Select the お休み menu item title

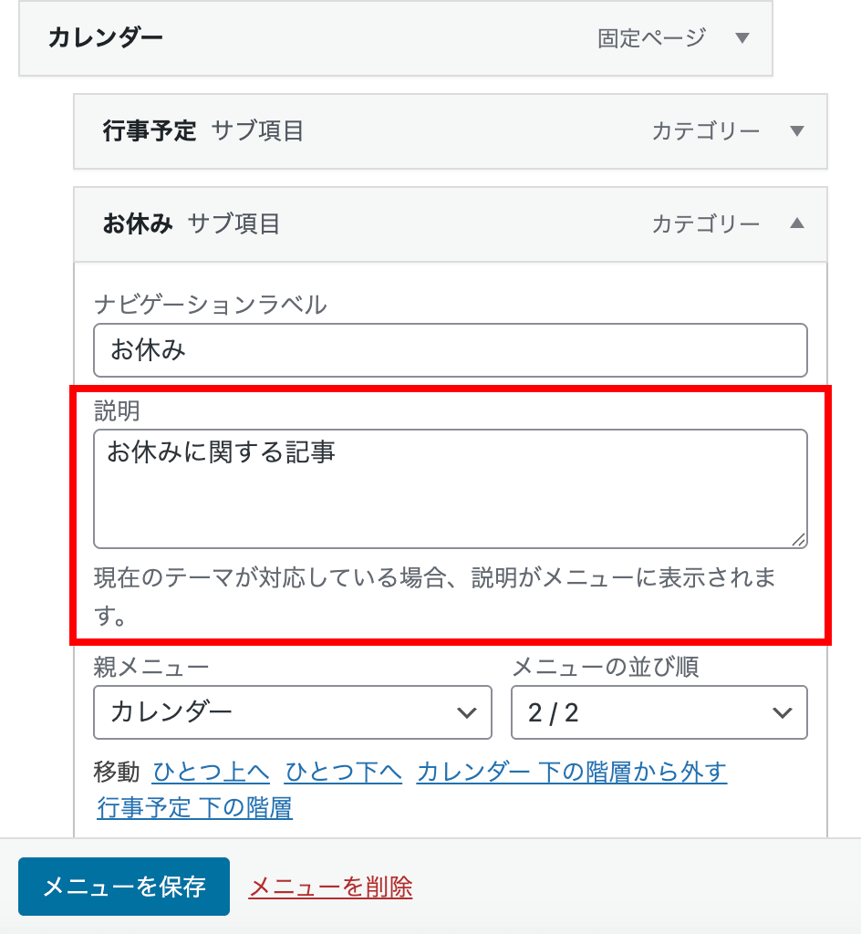pos(138,223)
